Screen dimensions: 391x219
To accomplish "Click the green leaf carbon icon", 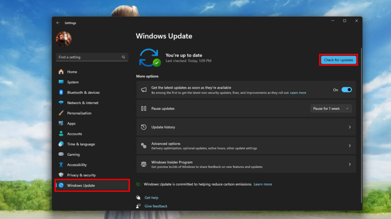I will 138,184.
